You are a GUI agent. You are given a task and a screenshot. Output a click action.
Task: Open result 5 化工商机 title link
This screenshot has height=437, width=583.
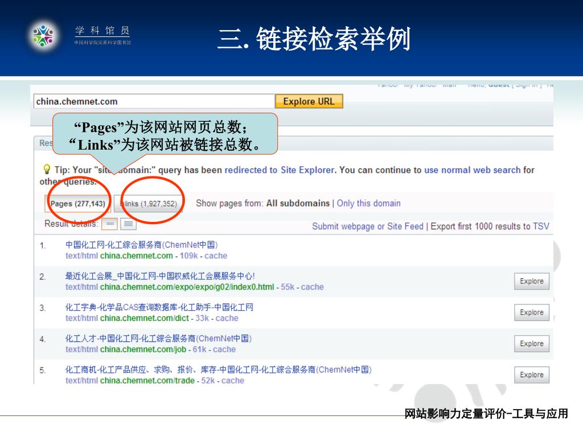click(x=219, y=370)
